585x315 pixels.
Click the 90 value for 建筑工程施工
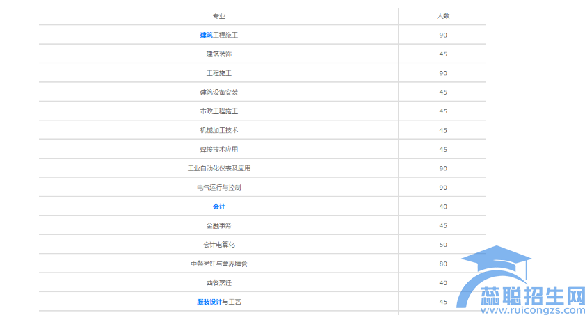[x=443, y=35]
